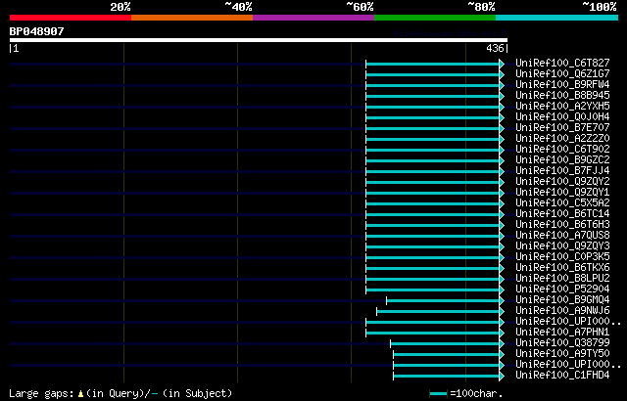Click the orange ~40% identity color segment
This screenshot has width=627, height=401.
(192, 18)
